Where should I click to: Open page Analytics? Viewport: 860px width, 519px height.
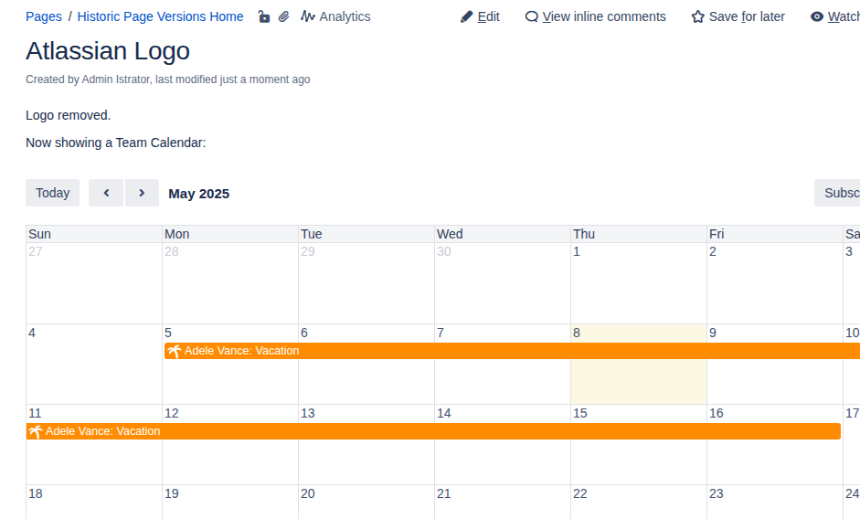point(335,16)
